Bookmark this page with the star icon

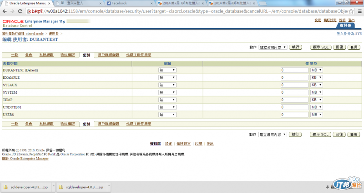[x=351, y=11]
